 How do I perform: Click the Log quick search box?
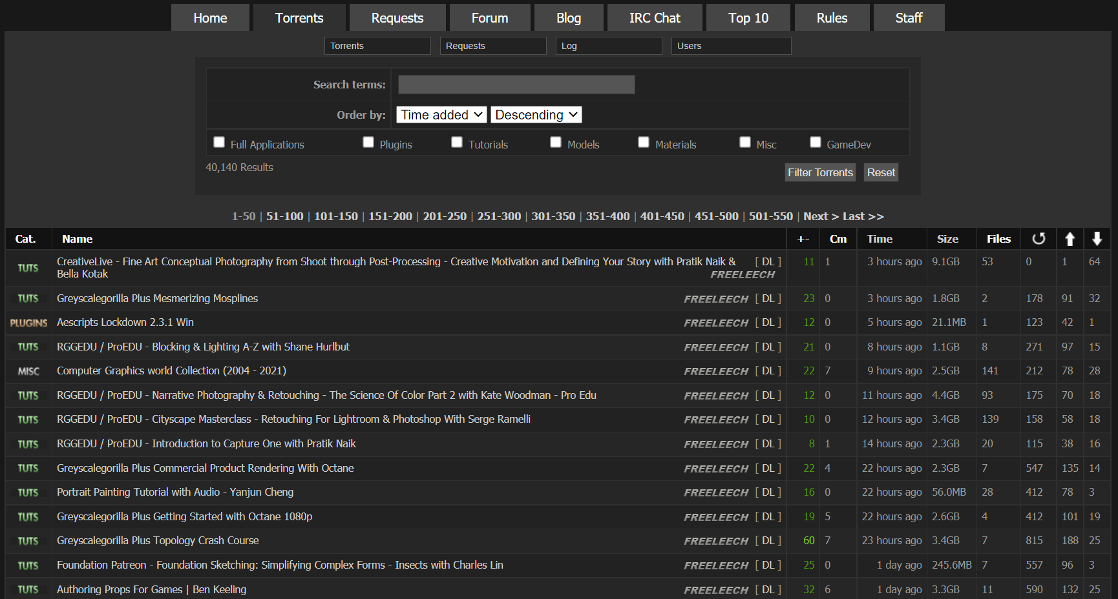(x=609, y=46)
